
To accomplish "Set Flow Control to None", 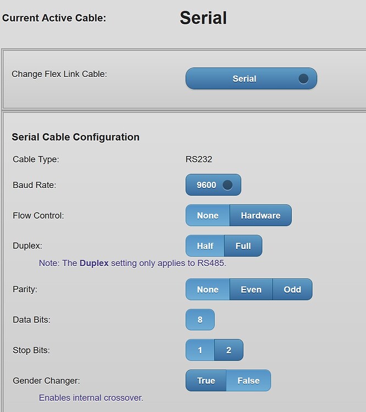I will [x=208, y=215].
